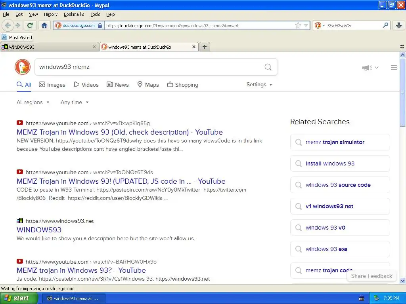This screenshot has height=304, width=406.
Task: Show all tabs list icon
Action: [x=402, y=47]
